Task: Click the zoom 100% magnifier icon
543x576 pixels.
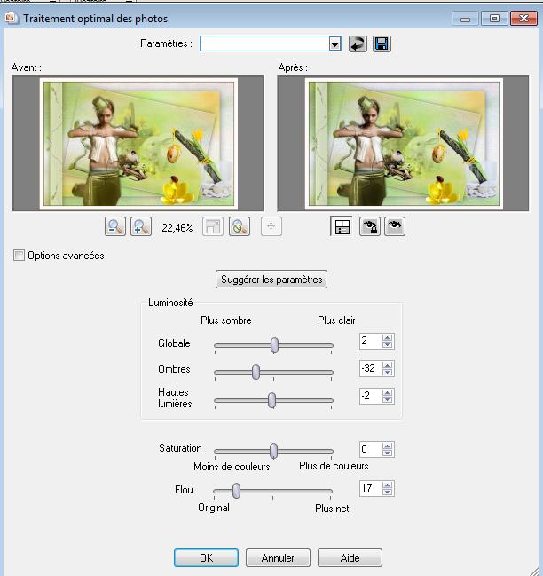Action: point(240,226)
